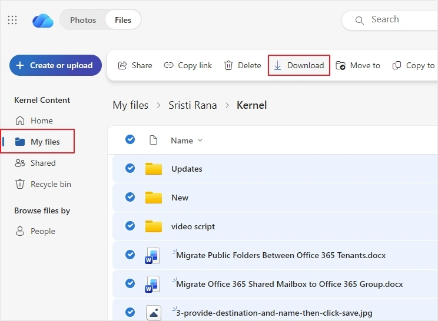Click the People person icon
Screen dimensions: 438x321
[20, 231]
